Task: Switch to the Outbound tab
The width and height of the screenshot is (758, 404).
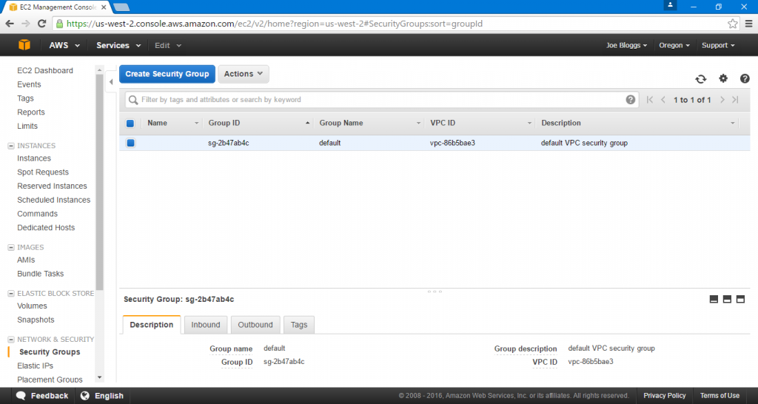Action: [255, 325]
